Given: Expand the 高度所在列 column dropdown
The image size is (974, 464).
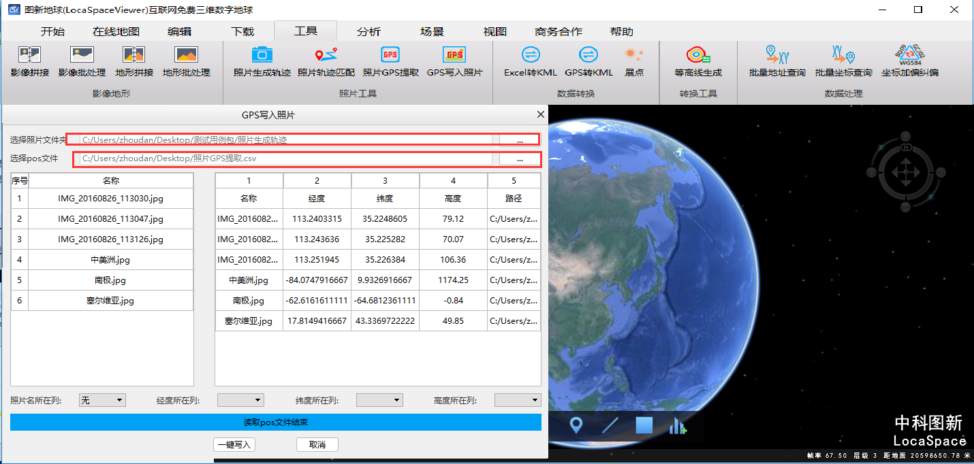Looking at the screenshot, I should click(518, 400).
